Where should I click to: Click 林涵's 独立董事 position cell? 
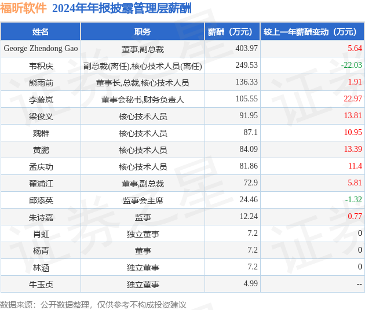click(143, 268)
